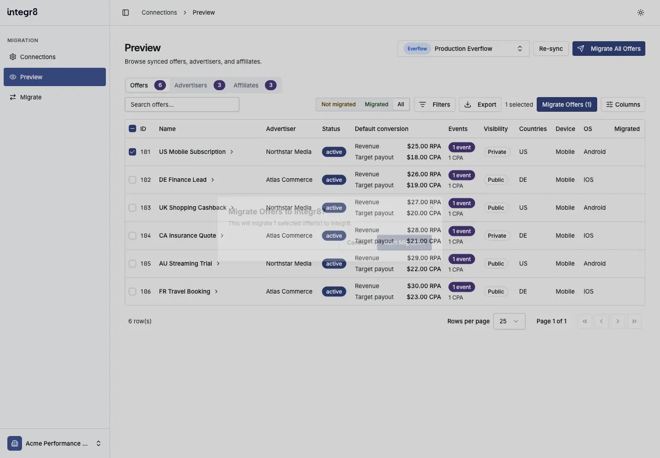Screen dimensions: 660x458
Task: Click the Countries column header
Action: point(533,129)
